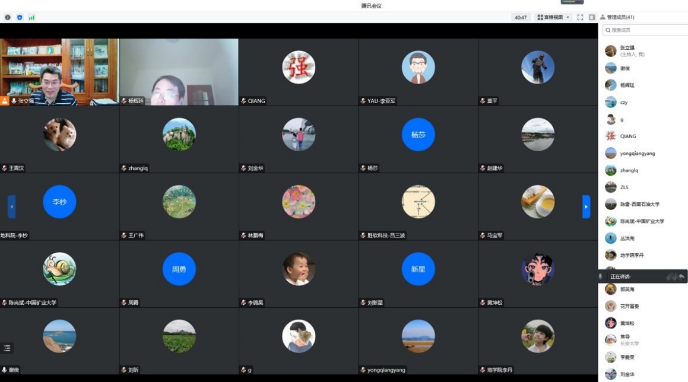Click 杨辉廷's video thumbnail
Image resolution: width=688 pixels, height=382 pixels.
tap(179, 71)
